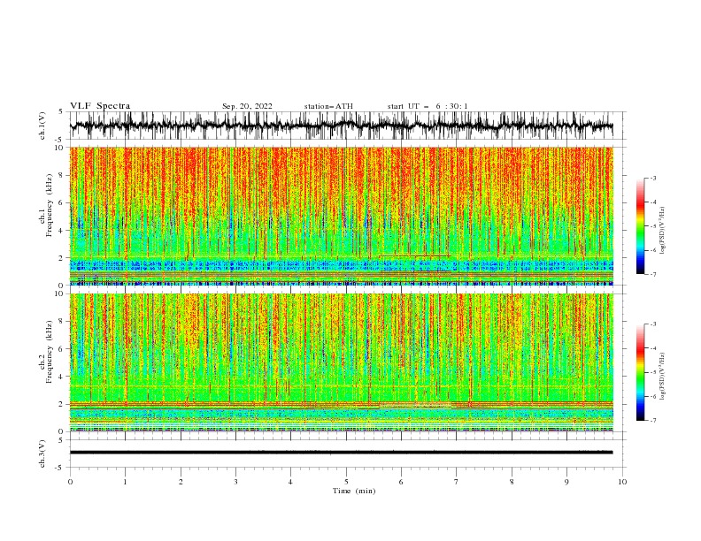Image resolution: width=701 pixels, height=541 pixels.
Task: Click the ch.1 spectrogram color scale bar
Action: [x=641, y=226]
